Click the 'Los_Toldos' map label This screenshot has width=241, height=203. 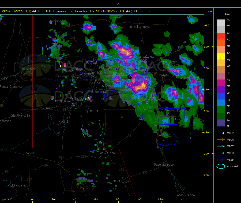[107, 153]
